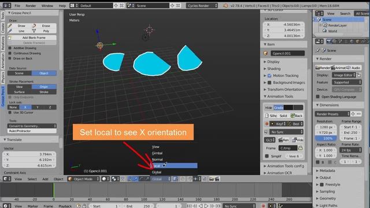Click the Add Blank Frame button
370x208 pixels.
(x=32, y=38)
